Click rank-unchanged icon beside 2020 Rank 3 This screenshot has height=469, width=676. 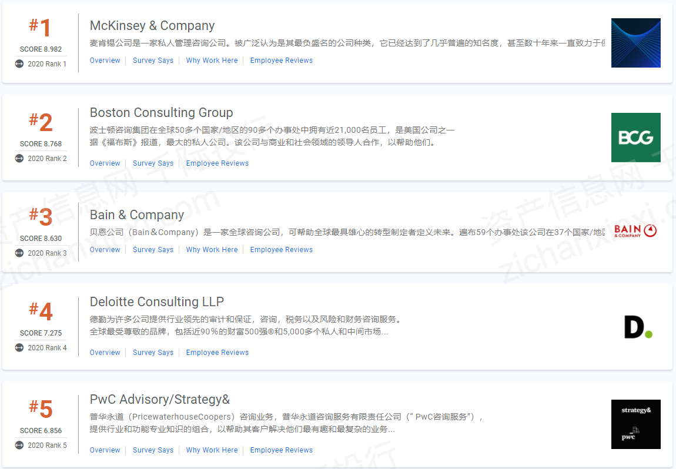point(19,253)
